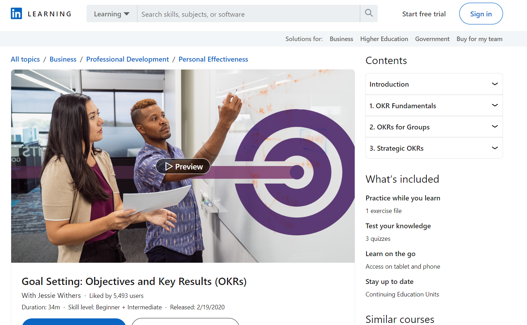Open the Government solutions page
Screen dimensions: 527x325
point(432,39)
